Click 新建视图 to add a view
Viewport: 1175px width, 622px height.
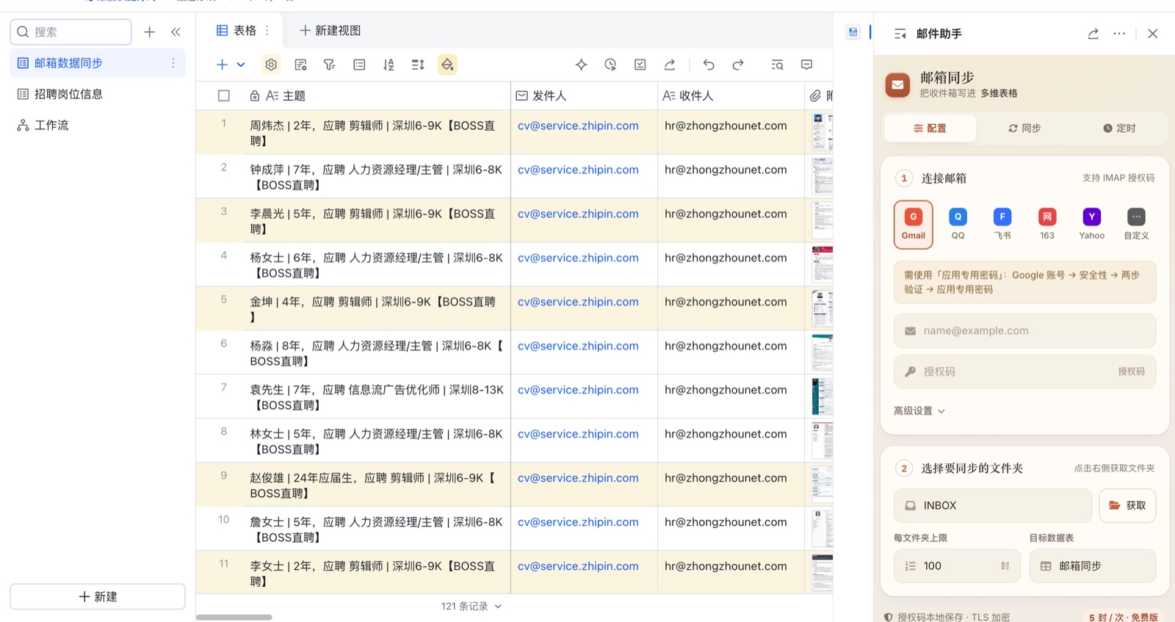[330, 31]
